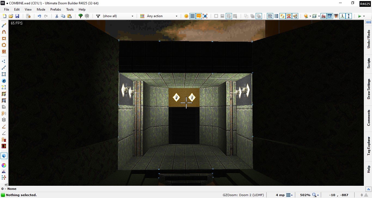Switch to Linedefs mode
This screenshot has width=372, height=198.
[x=4, y=68]
